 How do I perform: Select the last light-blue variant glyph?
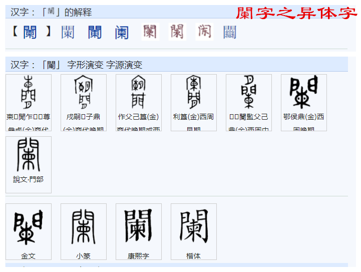pos(230,32)
